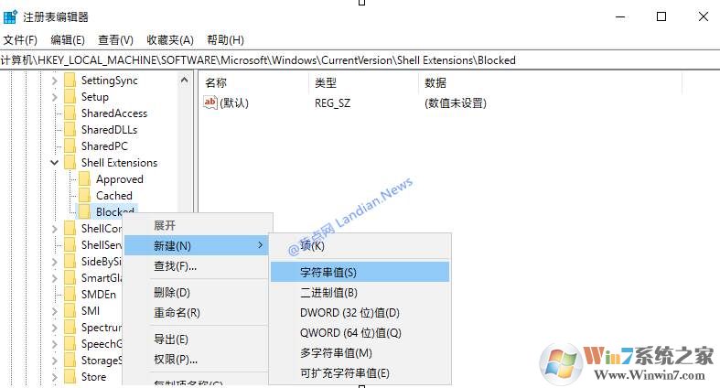Select the SettingSync folder icon
Viewport: 720px width, 388px height.
coord(70,81)
